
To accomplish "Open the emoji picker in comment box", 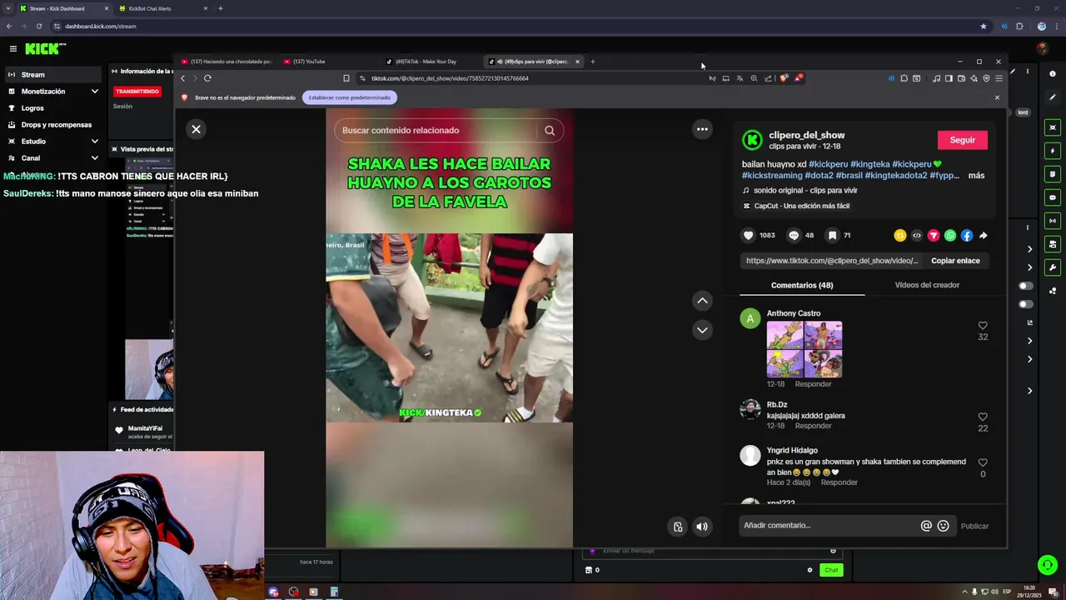I will pos(944,526).
